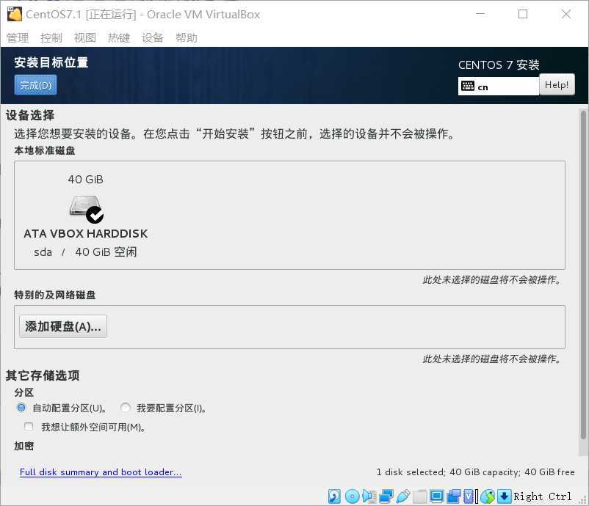589x506 pixels.
Task: Click the 'Right Ctrl' host key label
Action: [x=543, y=496]
